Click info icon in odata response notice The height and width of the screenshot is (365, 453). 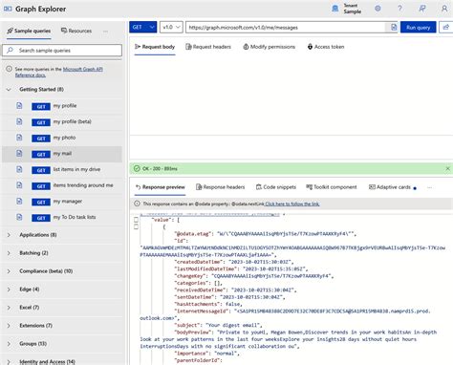pos(137,204)
